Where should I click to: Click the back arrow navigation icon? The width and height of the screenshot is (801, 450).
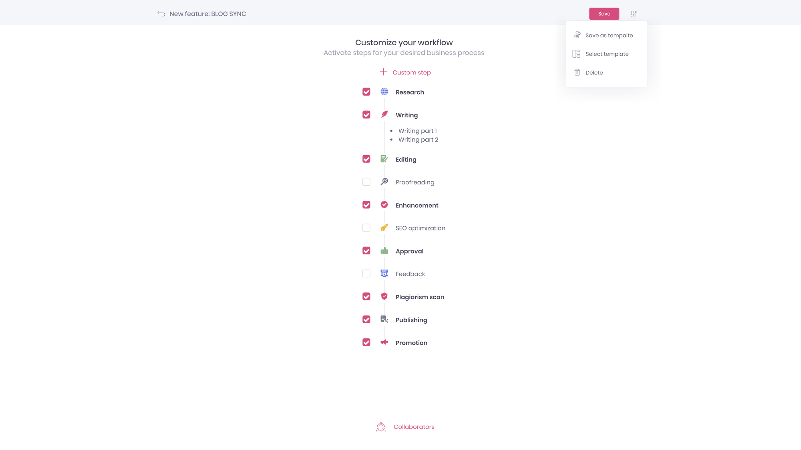click(x=161, y=14)
